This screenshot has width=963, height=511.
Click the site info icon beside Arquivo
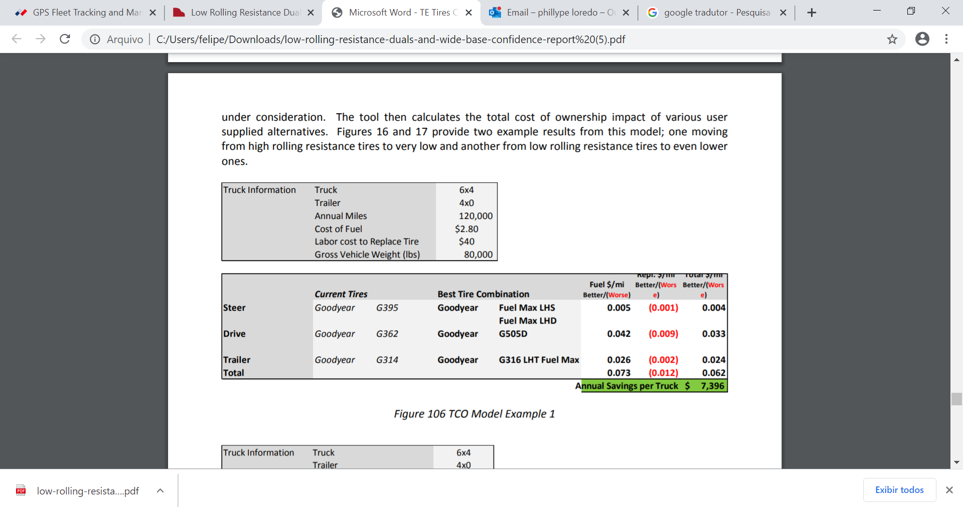click(95, 39)
